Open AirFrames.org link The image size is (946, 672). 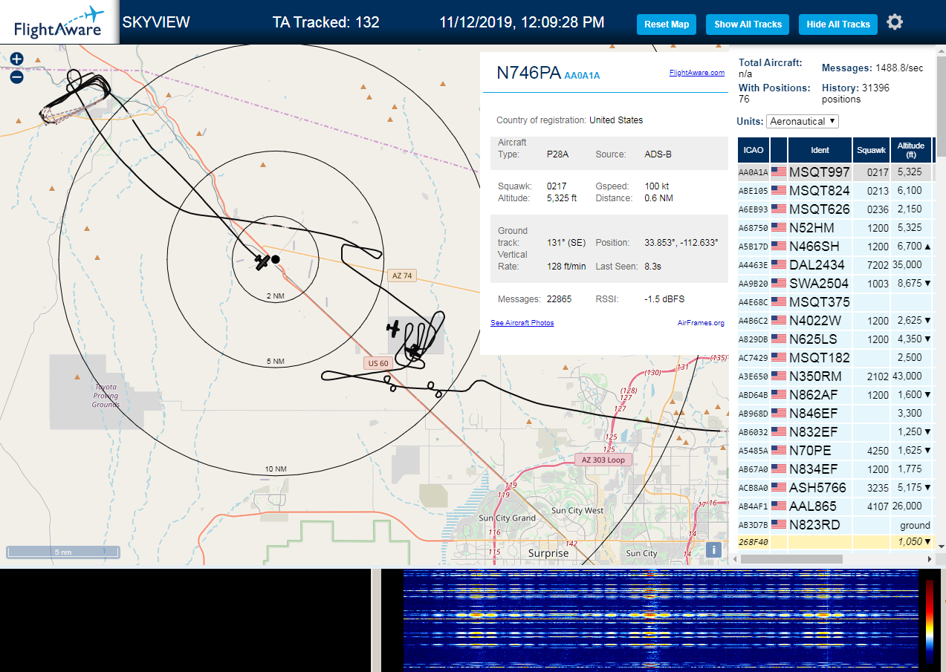point(701,323)
